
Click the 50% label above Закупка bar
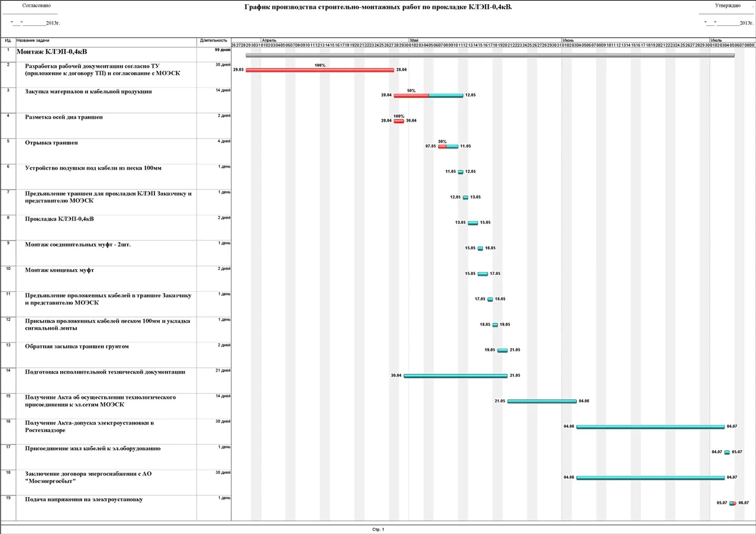(x=411, y=91)
